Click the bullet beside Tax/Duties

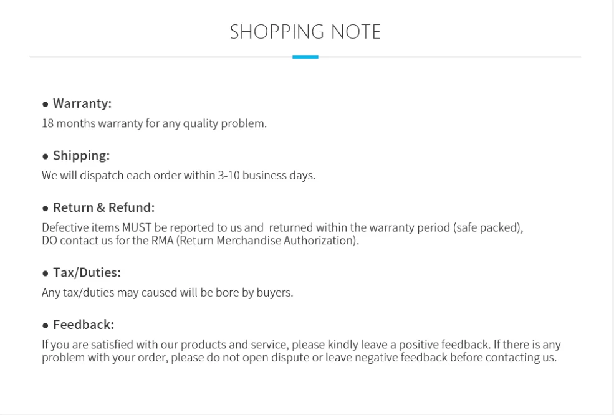pyautogui.click(x=46, y=274)
